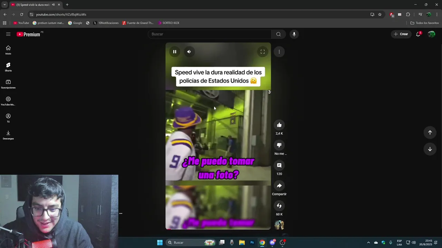
Task: Open the 10Notificaciones bookmark
Action: point(106,23)
